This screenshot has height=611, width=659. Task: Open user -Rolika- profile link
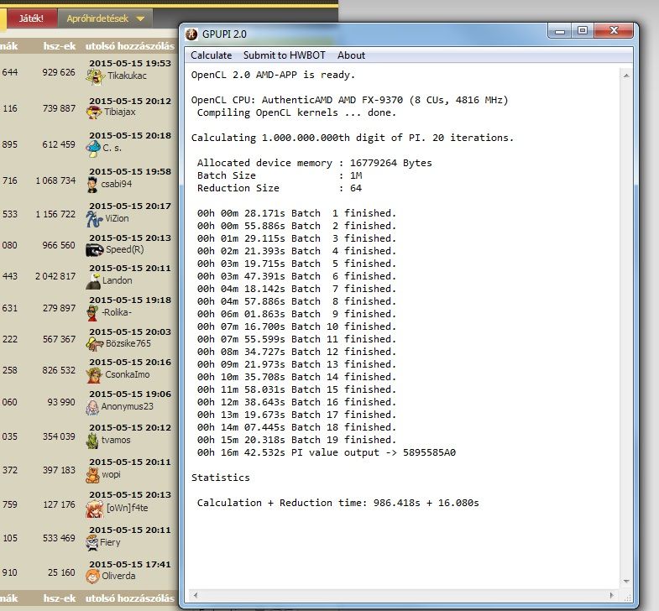pyautogui.click(x=117, y=312)
